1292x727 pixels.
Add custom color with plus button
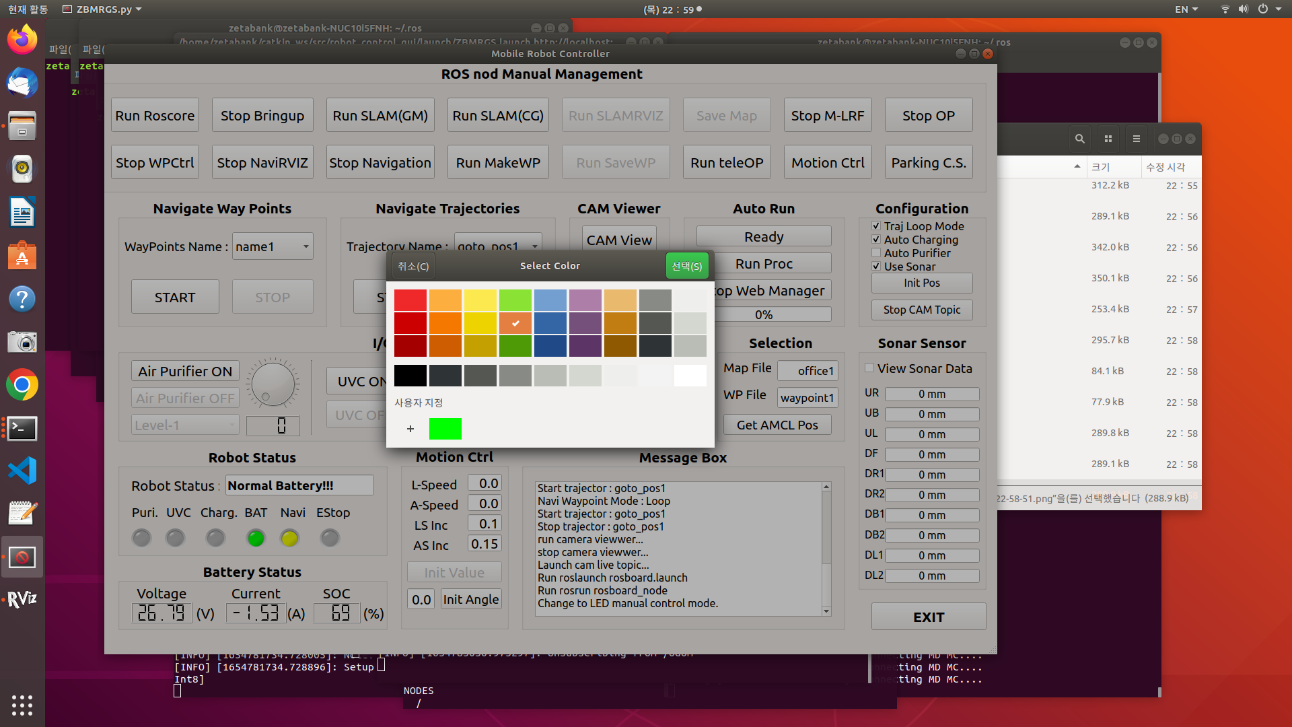click(x=410, y=429)
